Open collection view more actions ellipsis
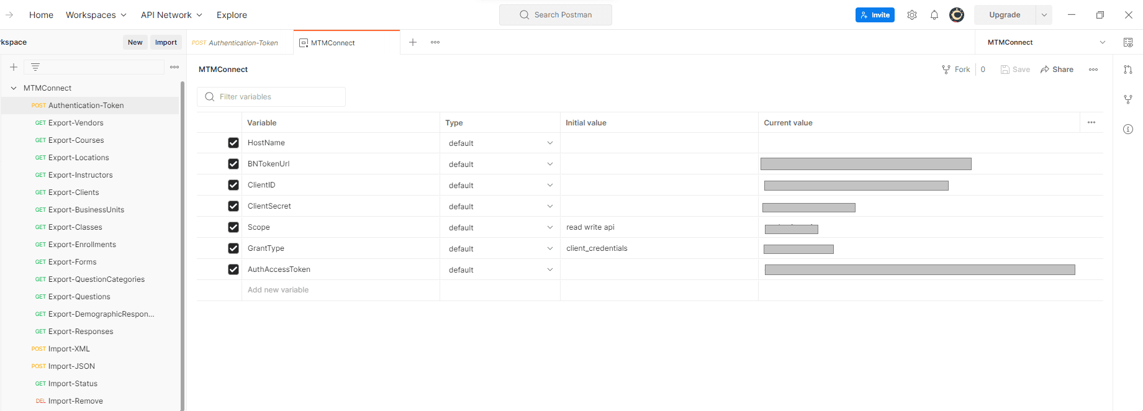1143x411 pixels. coord(1093,70)
